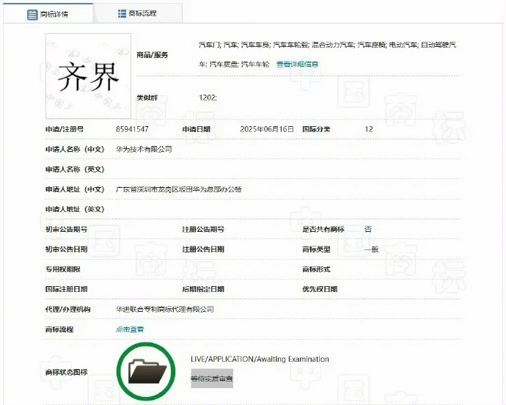
Task: Select the application number 85941547
Action: 132,129
